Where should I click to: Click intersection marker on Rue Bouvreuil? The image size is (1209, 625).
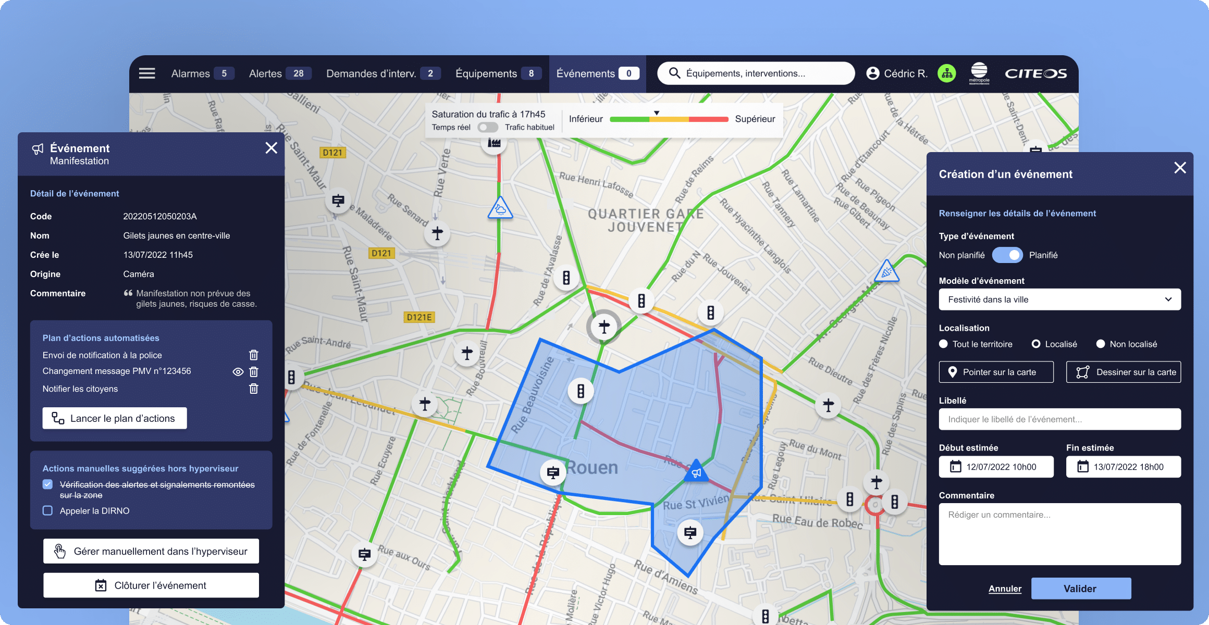click(x=467, y=353)
